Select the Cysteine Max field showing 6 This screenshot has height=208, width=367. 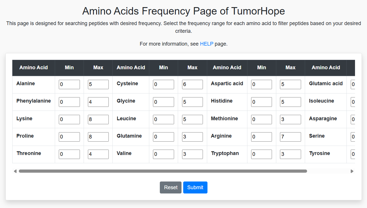point(192,84)
